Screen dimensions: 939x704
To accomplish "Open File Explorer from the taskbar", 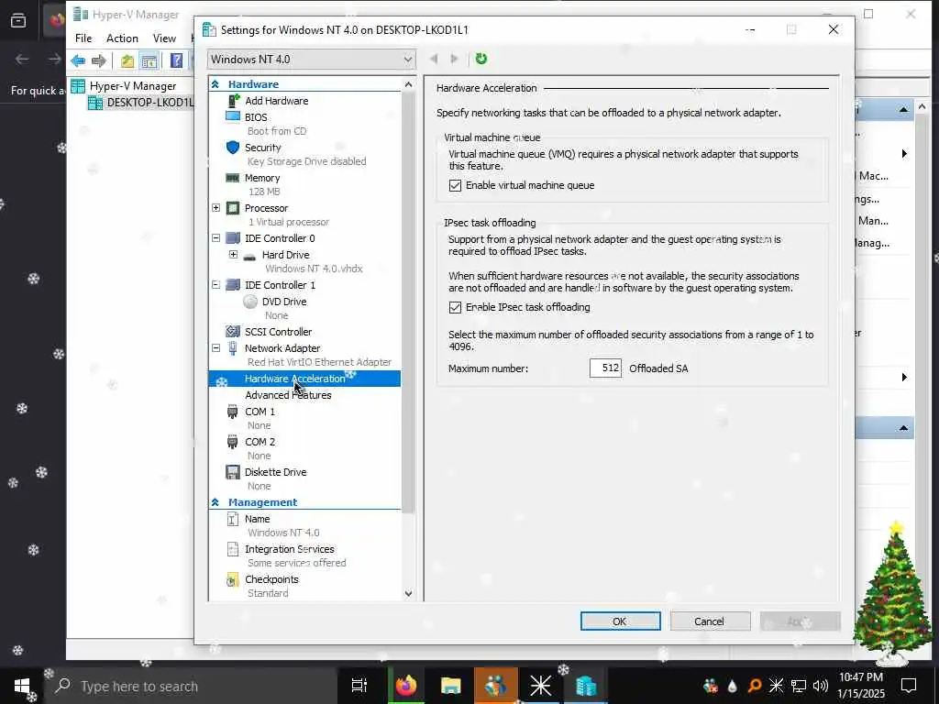I will [x=450, y=686].
